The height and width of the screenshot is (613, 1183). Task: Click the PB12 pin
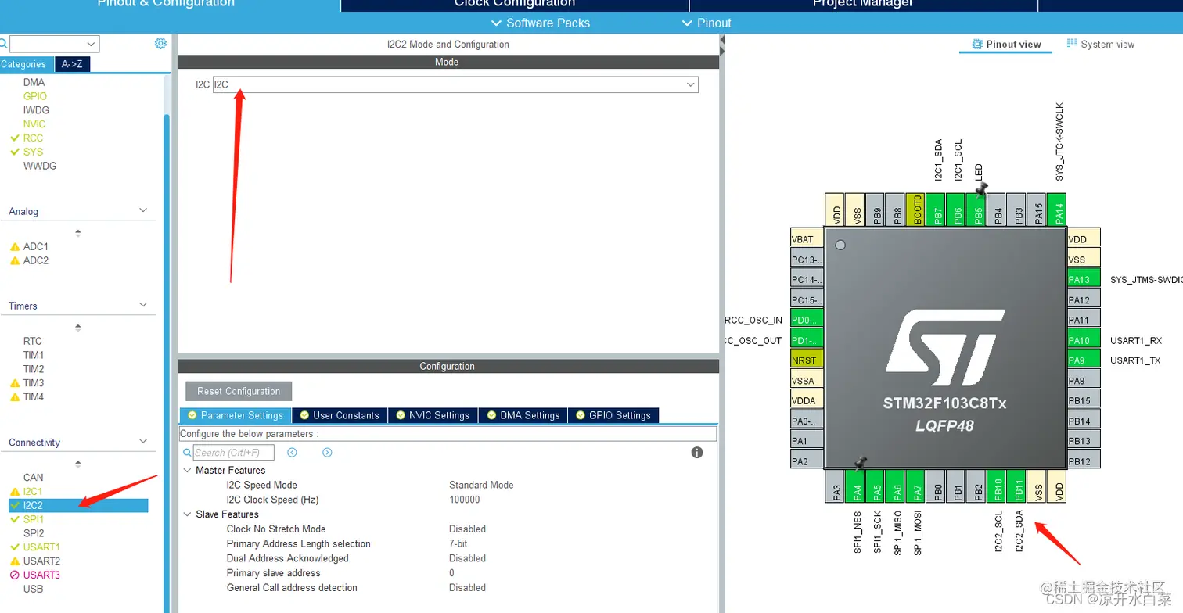[1084, 461]
